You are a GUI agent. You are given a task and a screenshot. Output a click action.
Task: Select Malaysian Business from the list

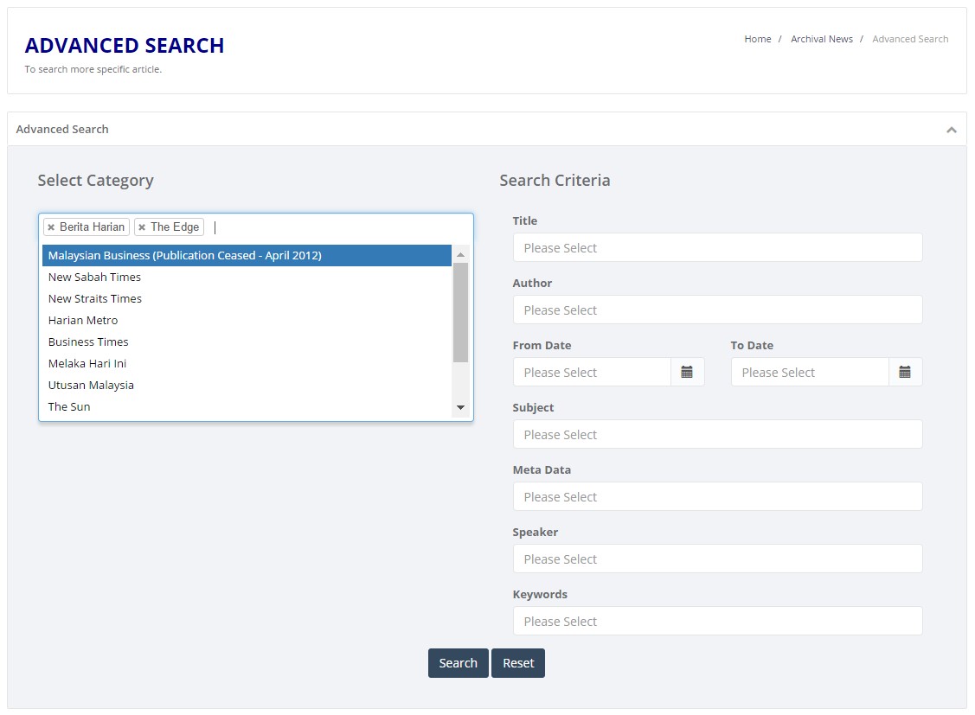[x=185, y=255]
